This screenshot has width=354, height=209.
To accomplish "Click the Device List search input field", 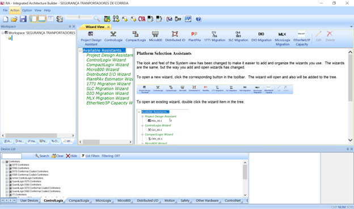I will (x=12, y=156).
